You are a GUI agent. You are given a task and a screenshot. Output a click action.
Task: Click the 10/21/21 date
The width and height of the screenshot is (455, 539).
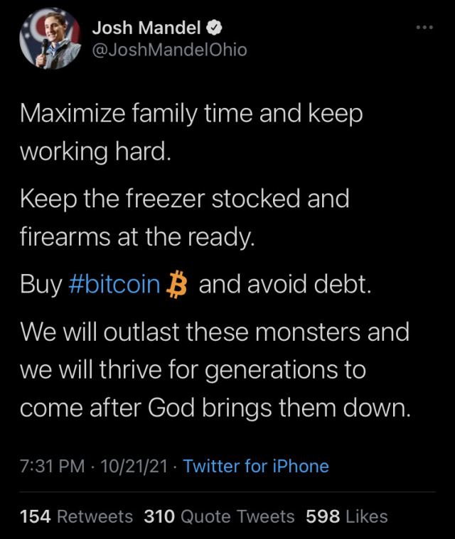134,467
